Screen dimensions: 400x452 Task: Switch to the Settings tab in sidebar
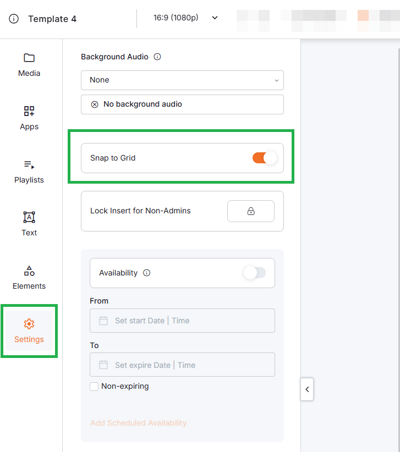tap(29, 330)
